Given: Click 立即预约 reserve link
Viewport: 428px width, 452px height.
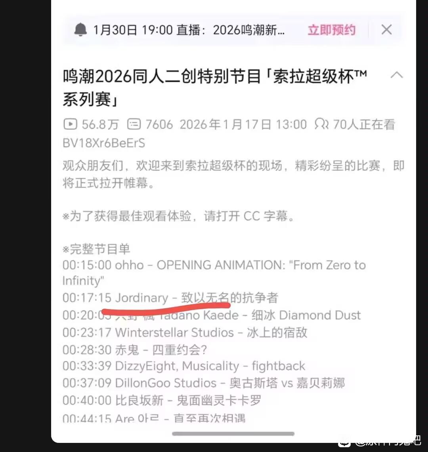Looking at the screenshot, I should 332,30.
